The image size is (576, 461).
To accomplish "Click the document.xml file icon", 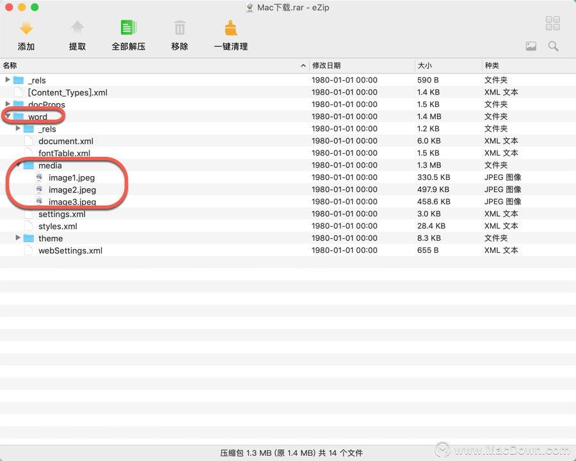I will point(29,141).
